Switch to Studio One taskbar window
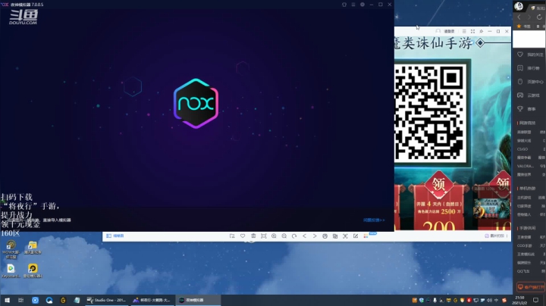Screen dimensions: 546x306 tap(107, 300)
